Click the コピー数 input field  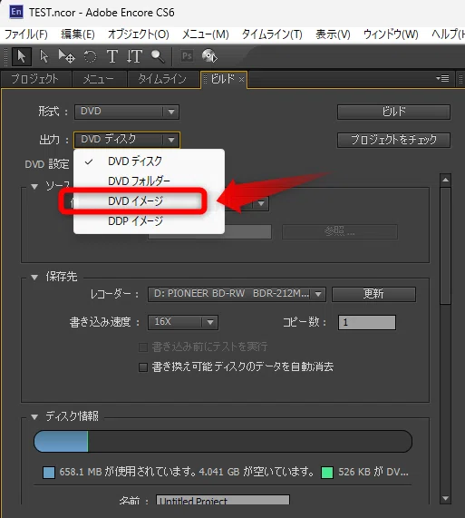[x=367, y=322]
